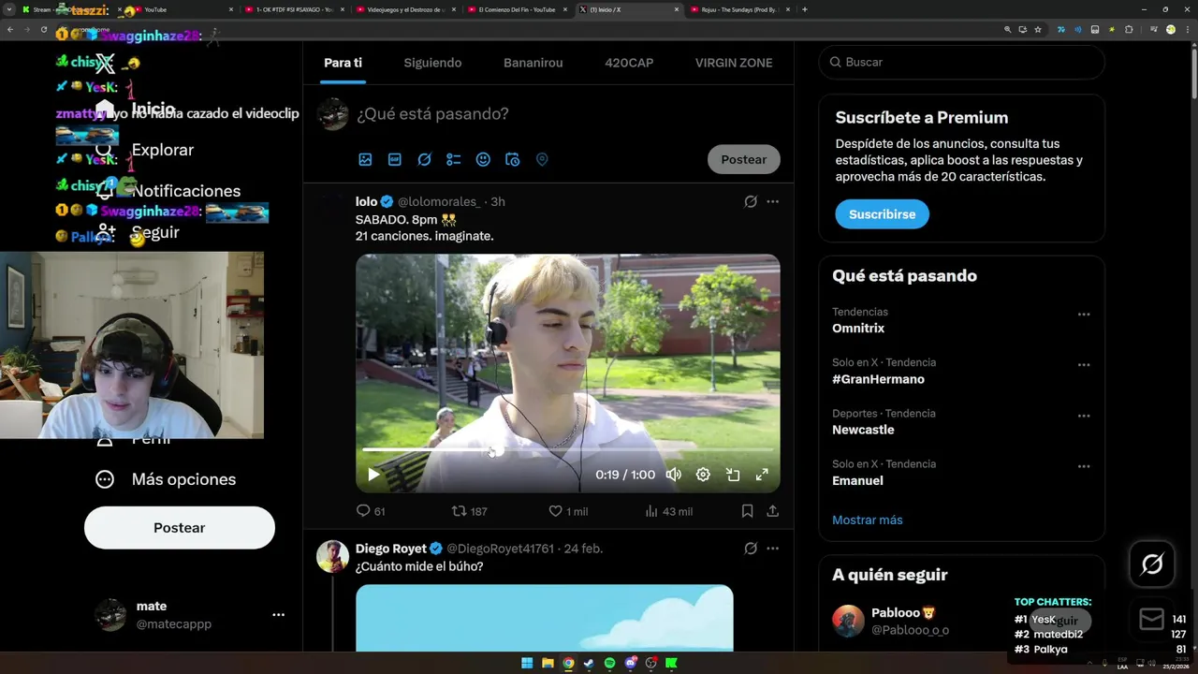Switch to the VIRGIN ZONE tab
This screenshot has width=1198, height=674.
(x=734, y=63)
